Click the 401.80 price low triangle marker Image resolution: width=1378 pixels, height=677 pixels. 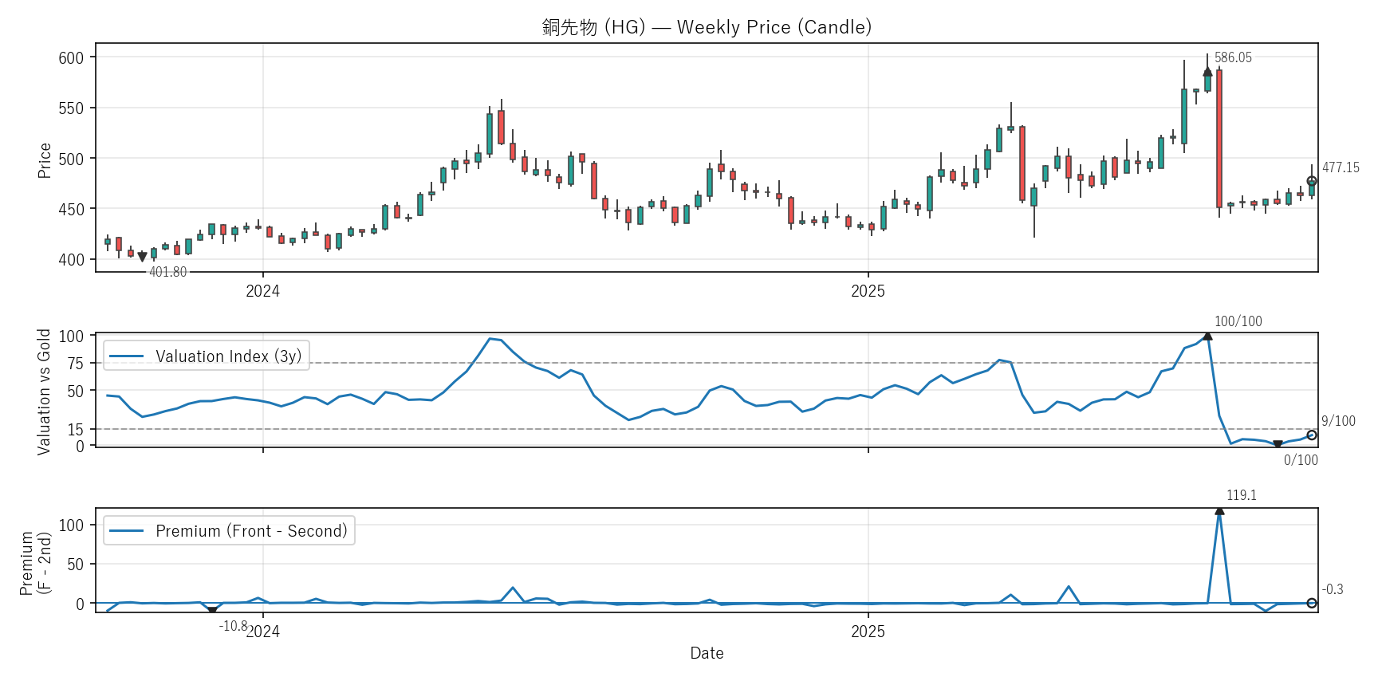pyautogui.click(x=143, y=257)
